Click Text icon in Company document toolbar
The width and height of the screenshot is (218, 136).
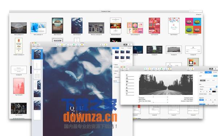click(x=158, y=69)
